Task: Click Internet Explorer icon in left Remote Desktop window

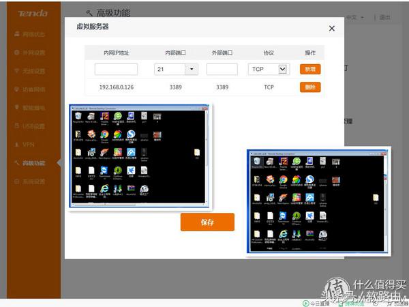Action: 104,190
